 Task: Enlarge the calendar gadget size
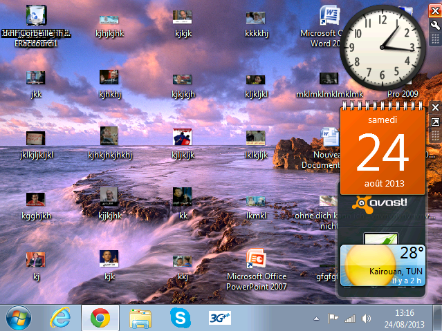tap(435, 122)
